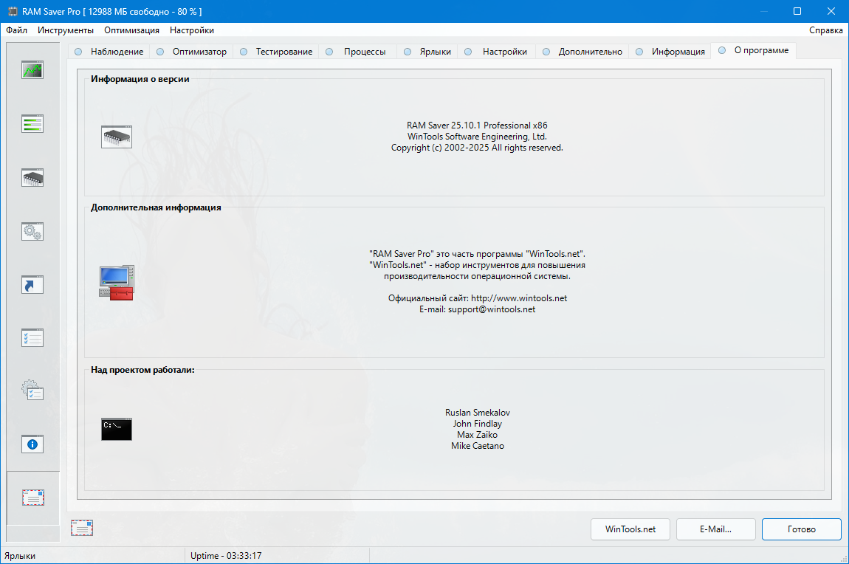Select the envelope About sidebar icon

point(33,498)
